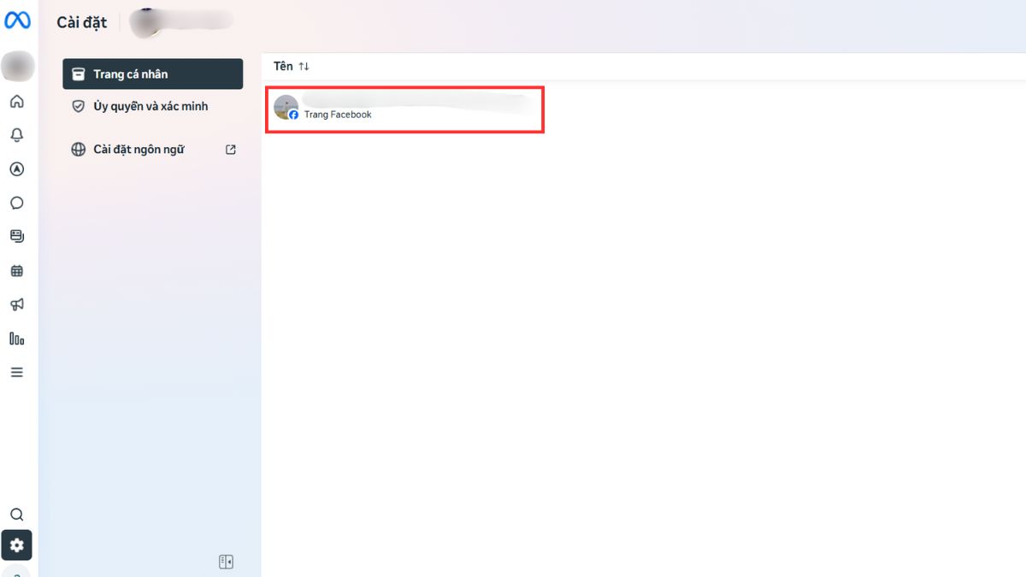This screenshot has width=1026, height=577.
Task: Open the blurred account selector next to Cài đặt
Action: (x=181, y=22)
